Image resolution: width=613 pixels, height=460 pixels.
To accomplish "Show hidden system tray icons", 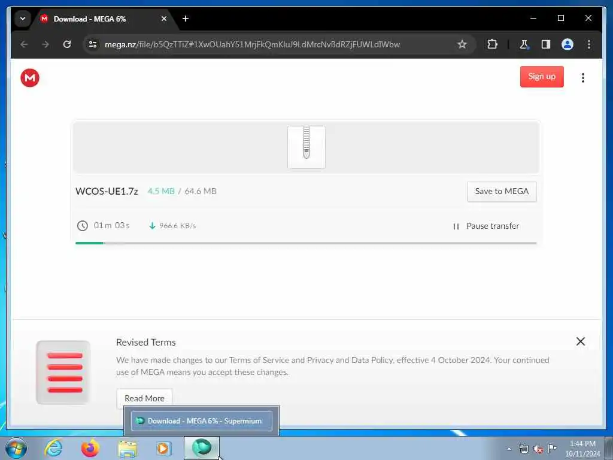I will pyautogui.click(x=509, y=449).
